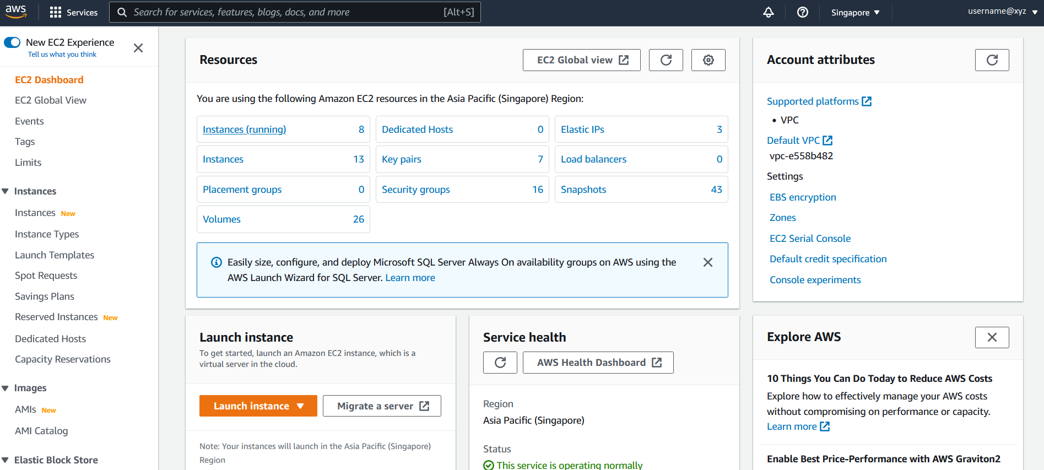Refresh the Resources panel
The image size is (1044, 470).
pos(666,60)
